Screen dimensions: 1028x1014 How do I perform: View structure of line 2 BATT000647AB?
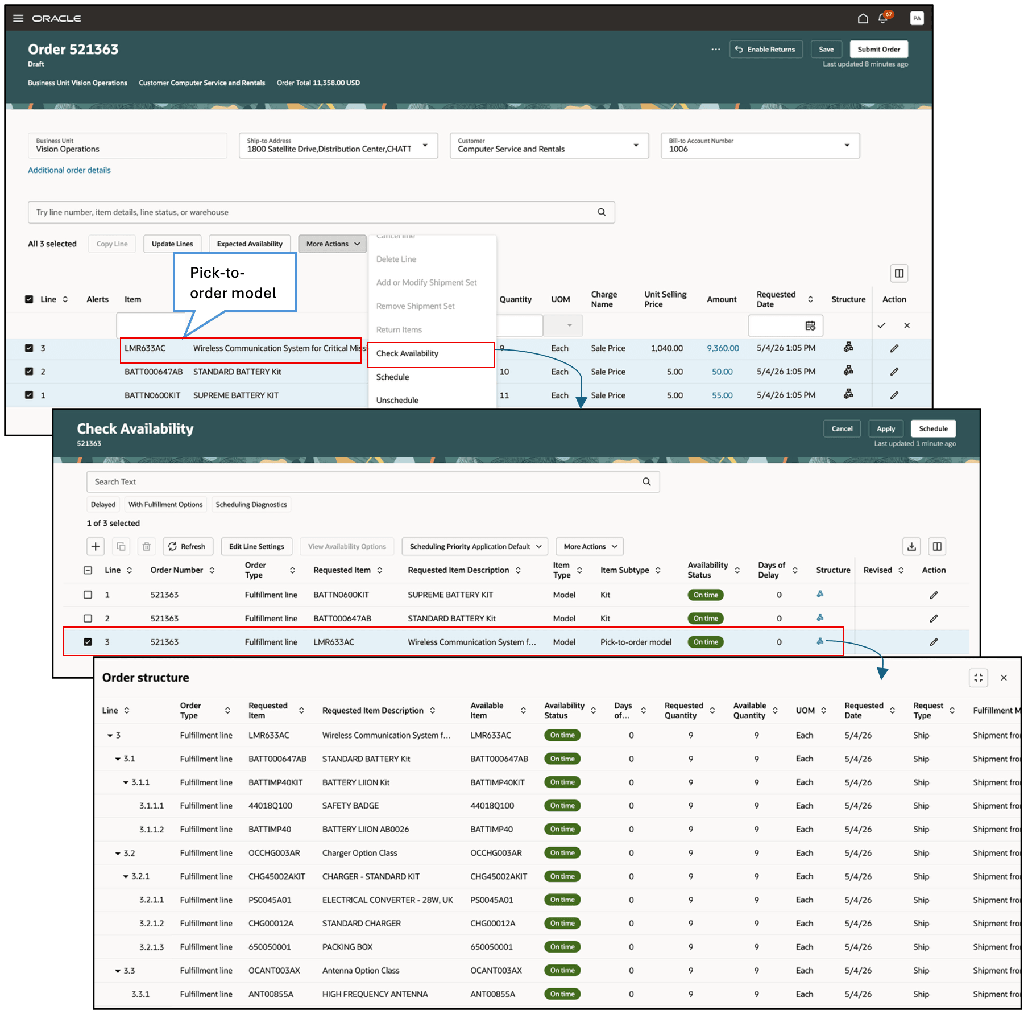(848, 370)
